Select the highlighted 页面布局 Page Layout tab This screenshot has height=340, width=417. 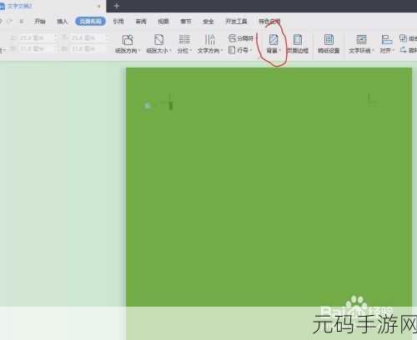(90, 22)
